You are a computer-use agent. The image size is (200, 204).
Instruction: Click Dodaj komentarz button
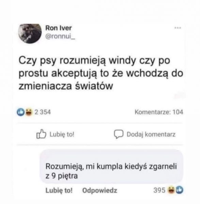[145, 134]
